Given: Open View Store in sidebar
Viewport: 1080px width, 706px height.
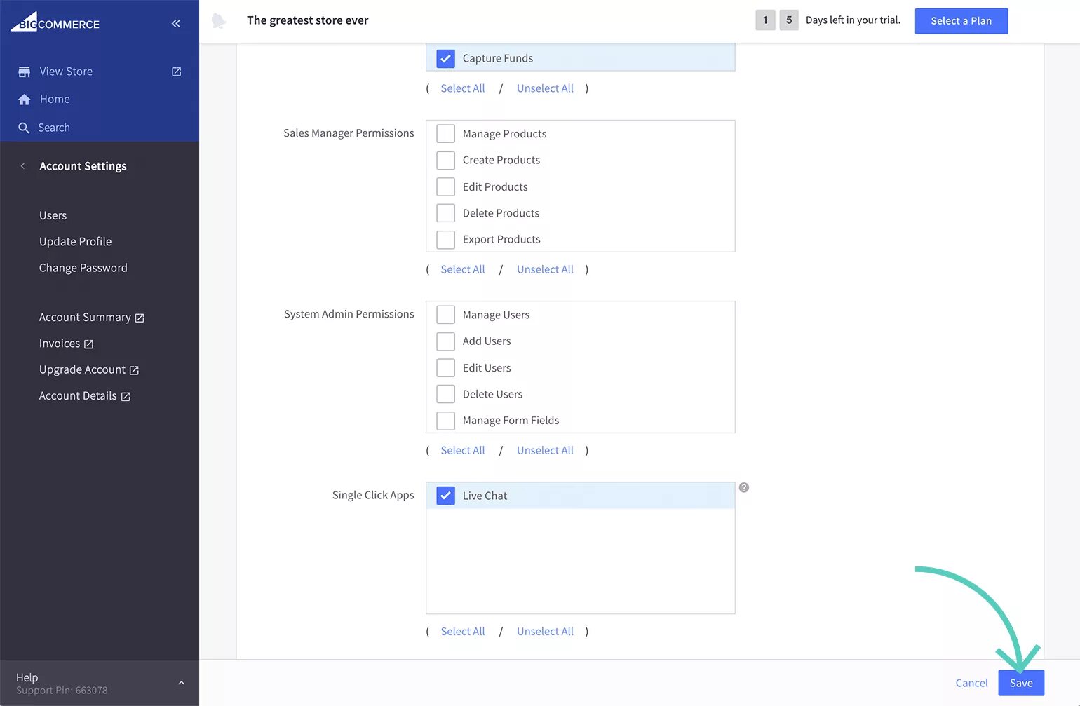Looking at the screenshot, I should pos(66,72).
